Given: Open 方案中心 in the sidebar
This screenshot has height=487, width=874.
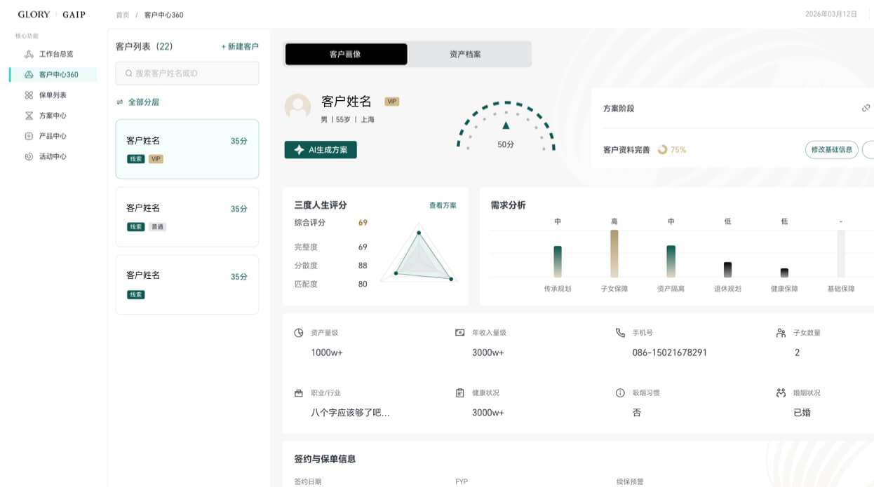Looking at the screenshot, I should tap(53, 116).
